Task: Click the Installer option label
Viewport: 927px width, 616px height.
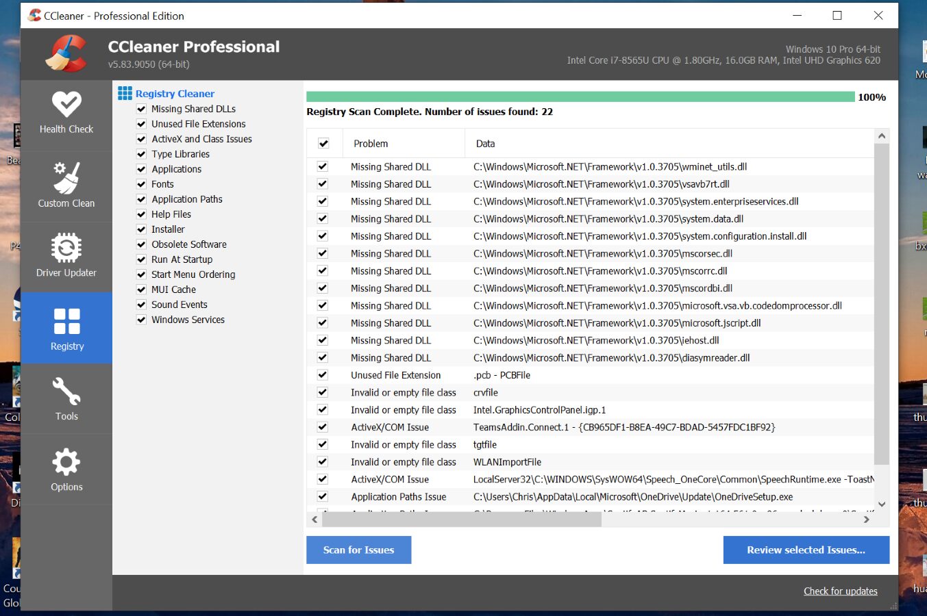Action: tap(168, 229)
